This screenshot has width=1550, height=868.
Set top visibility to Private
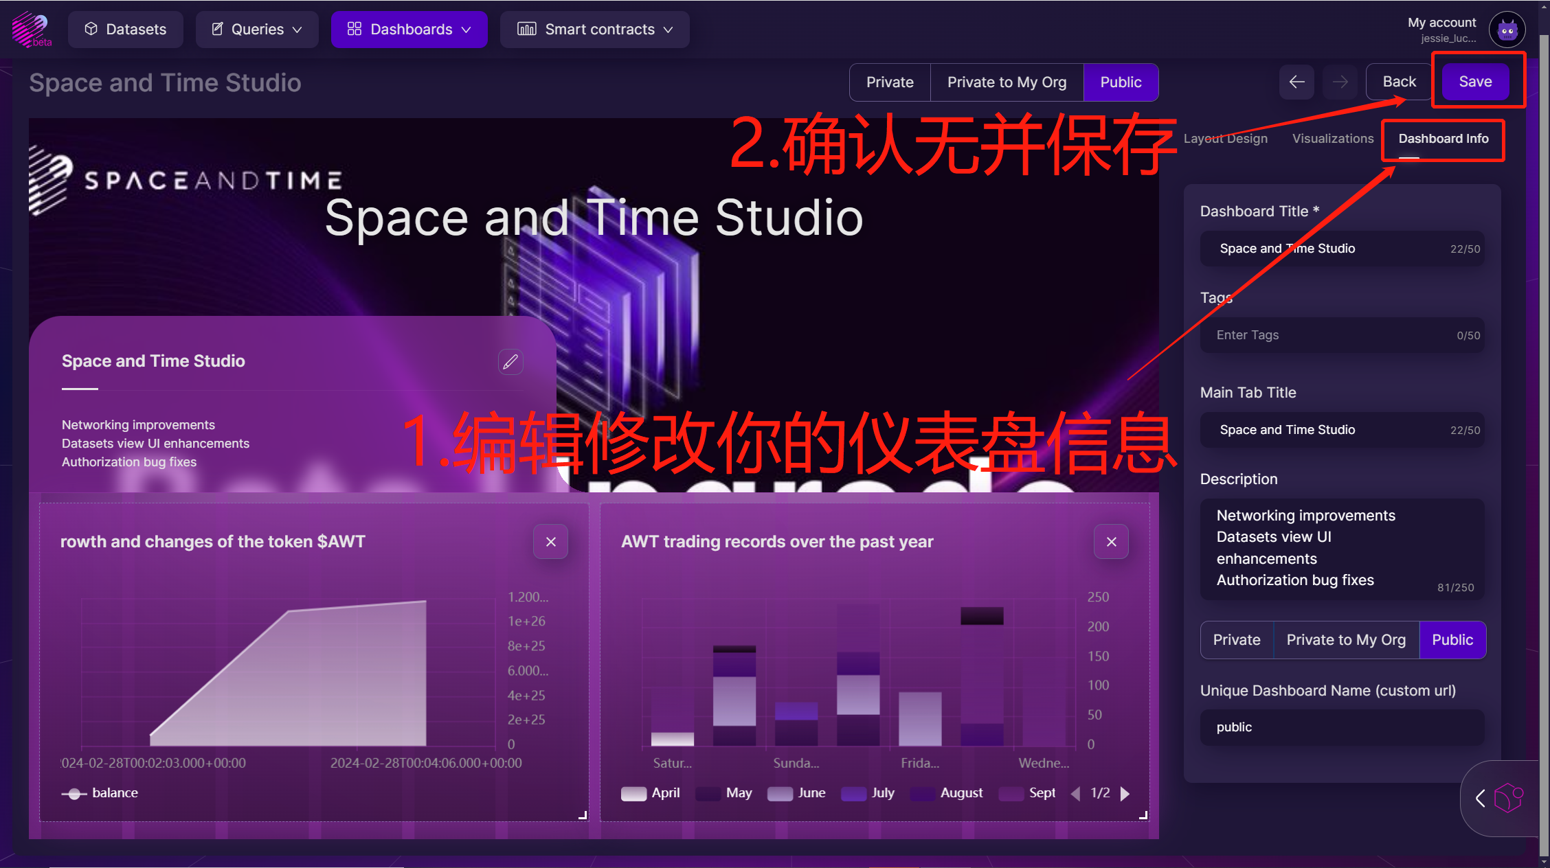coord(890,82)
